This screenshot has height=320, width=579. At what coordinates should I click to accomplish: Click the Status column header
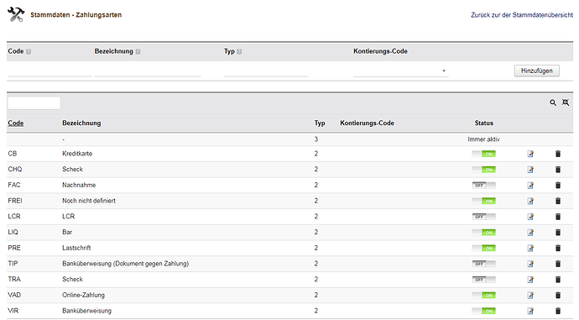click(483, 123)
